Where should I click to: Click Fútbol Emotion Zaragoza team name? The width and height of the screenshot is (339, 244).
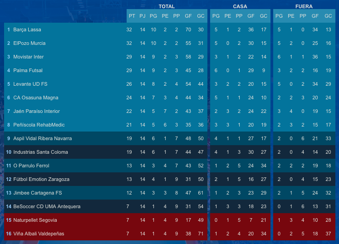tap(41, 180)
